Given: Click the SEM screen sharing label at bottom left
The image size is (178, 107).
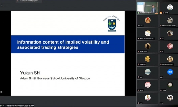Looking at the screenshot, I should [17, 106].
